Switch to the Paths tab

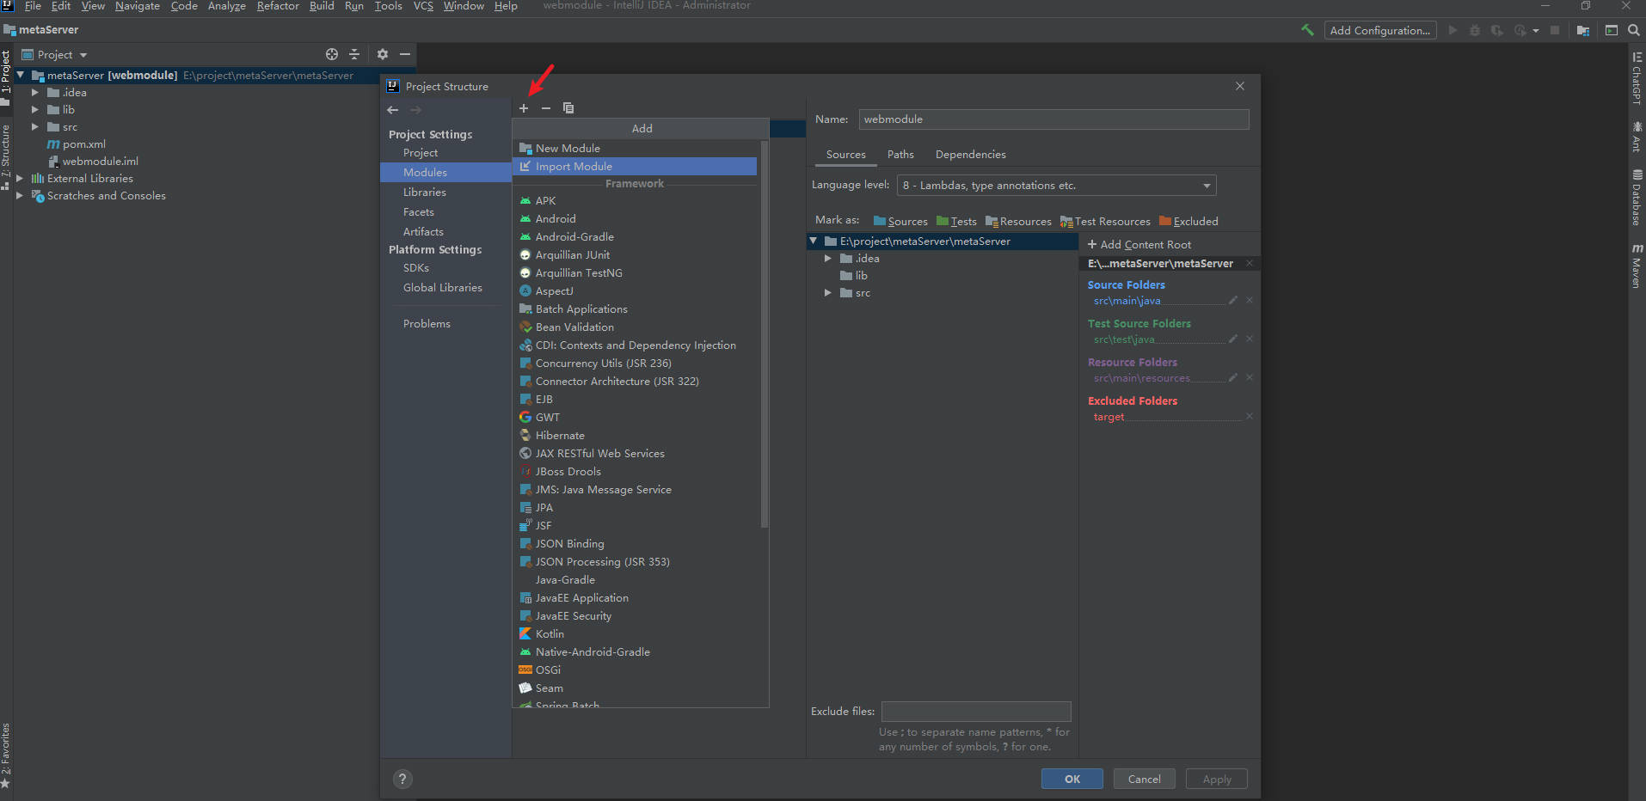[x=900, y=155]
